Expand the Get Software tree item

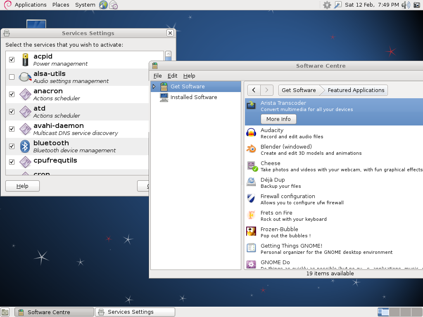tap(154, 87)
